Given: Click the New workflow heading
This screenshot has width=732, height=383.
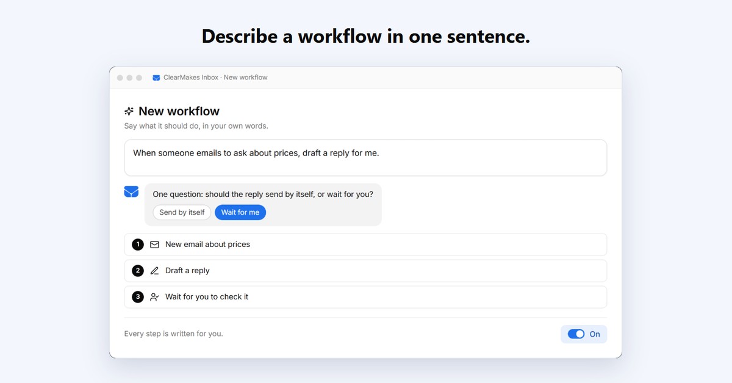Looking at the screenshot, I should pos(179,111).
